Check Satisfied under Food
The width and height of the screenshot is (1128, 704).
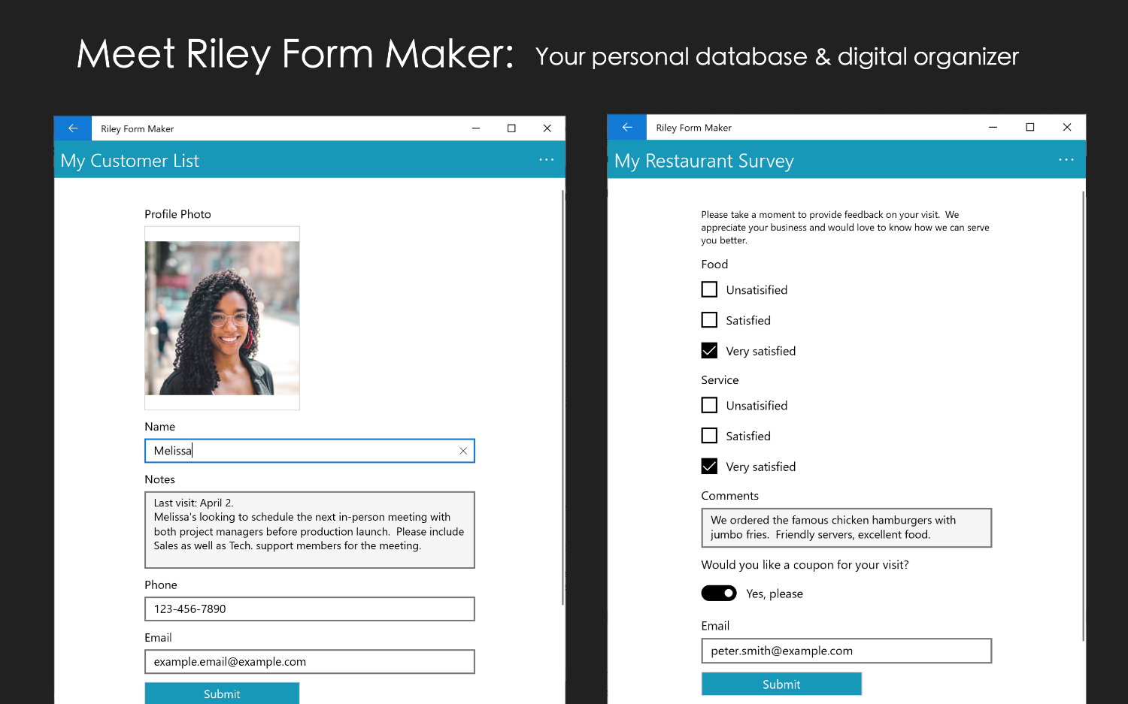point(709,320)
